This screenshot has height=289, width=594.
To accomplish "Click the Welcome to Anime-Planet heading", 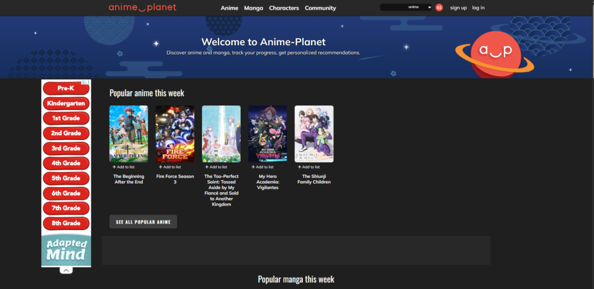I will pos(263,42).
